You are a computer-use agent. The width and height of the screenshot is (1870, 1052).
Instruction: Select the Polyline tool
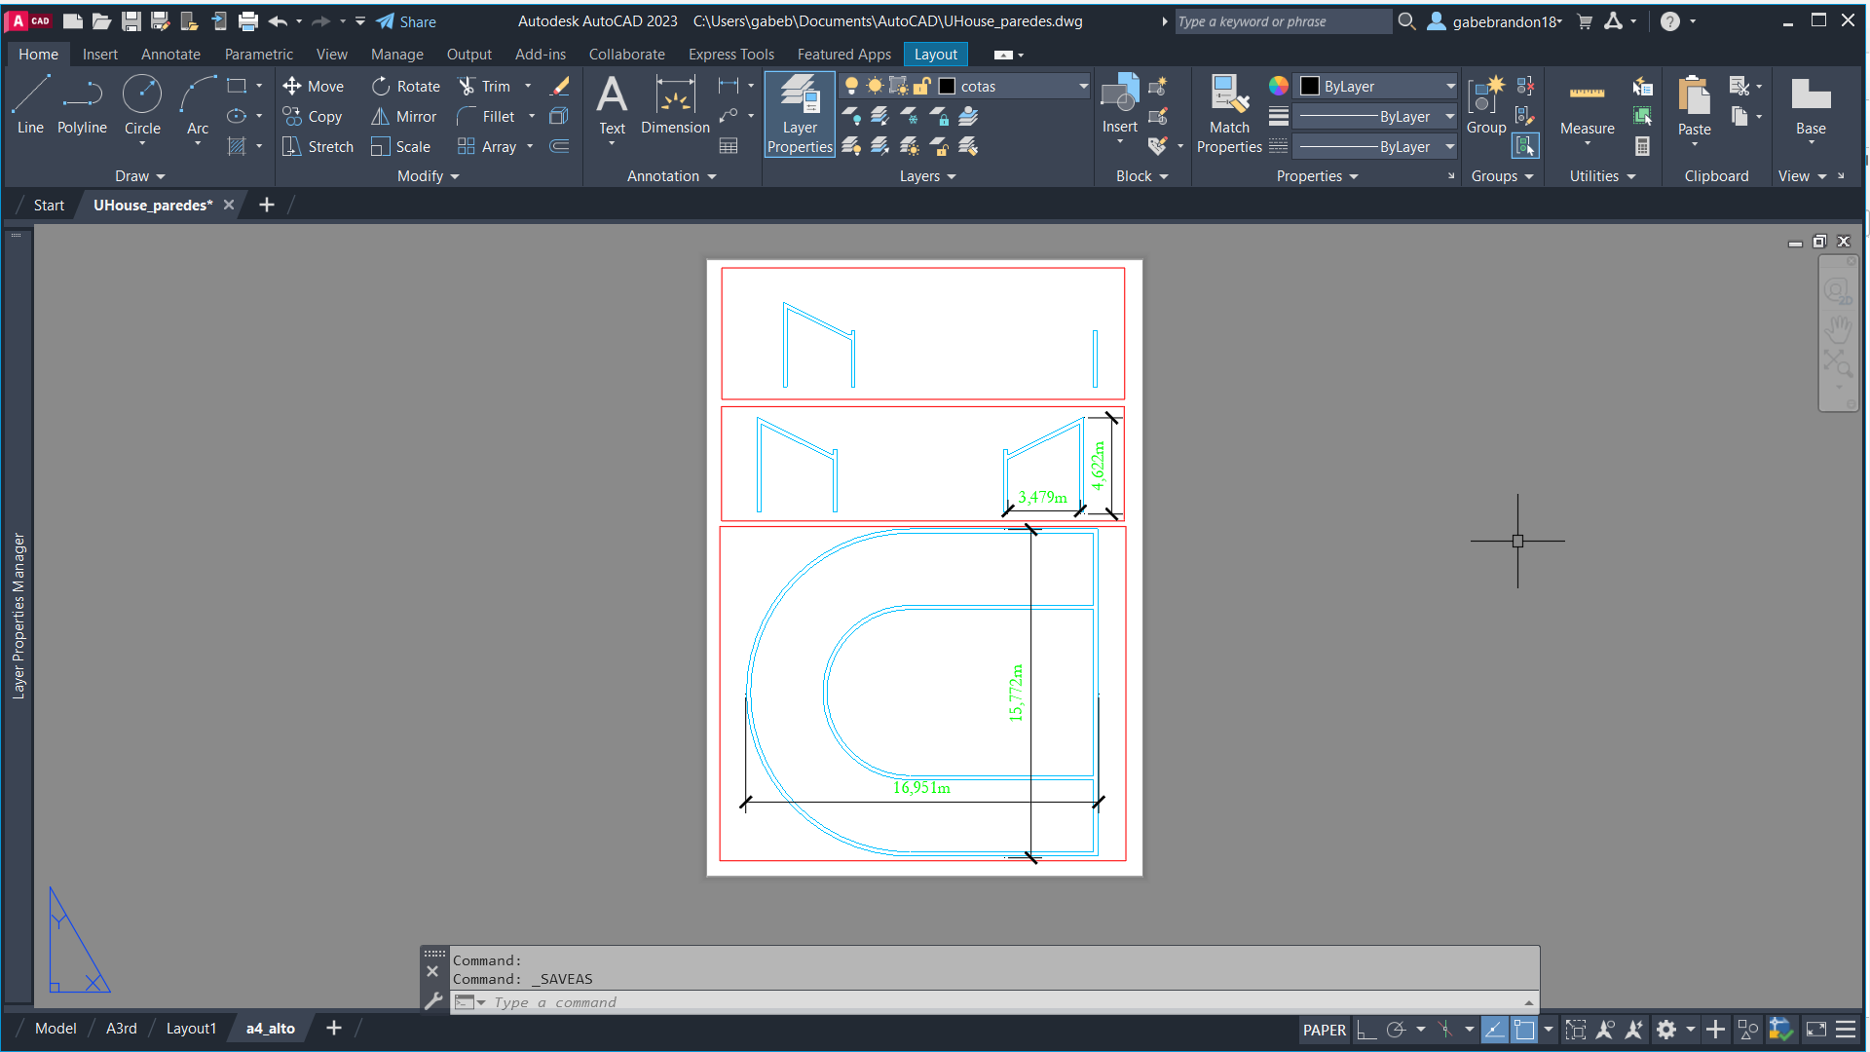coord(82,103)
